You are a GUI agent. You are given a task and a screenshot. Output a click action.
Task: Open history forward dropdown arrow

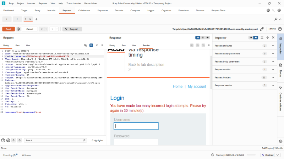(x=57, y=29)
